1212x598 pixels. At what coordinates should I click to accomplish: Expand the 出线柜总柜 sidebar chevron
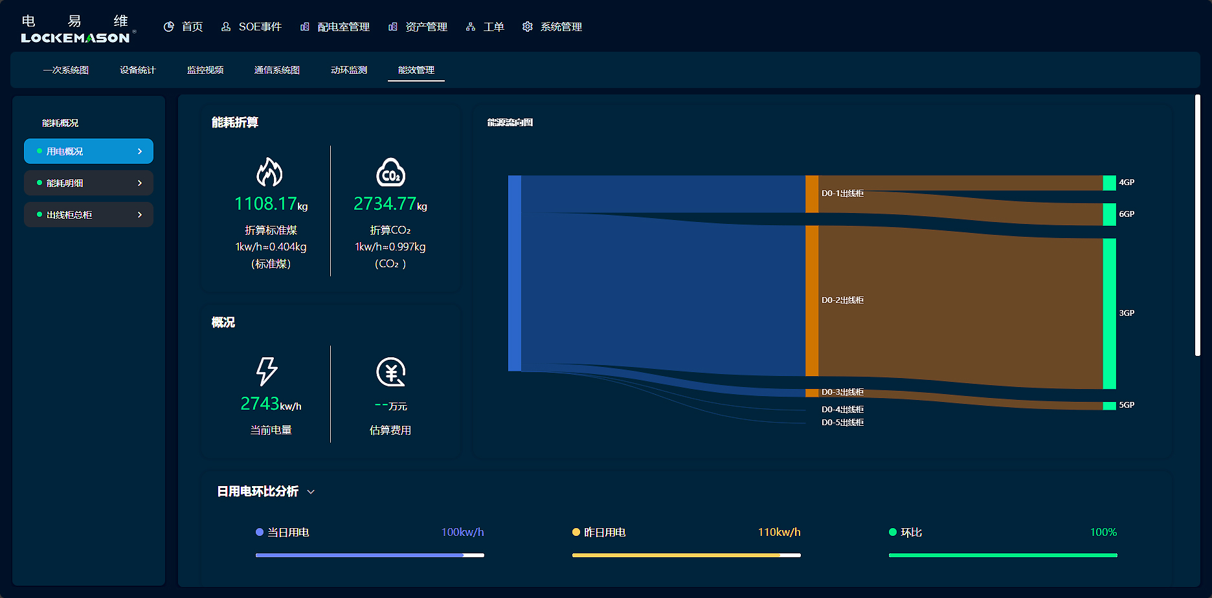click(x=140, y=215)
